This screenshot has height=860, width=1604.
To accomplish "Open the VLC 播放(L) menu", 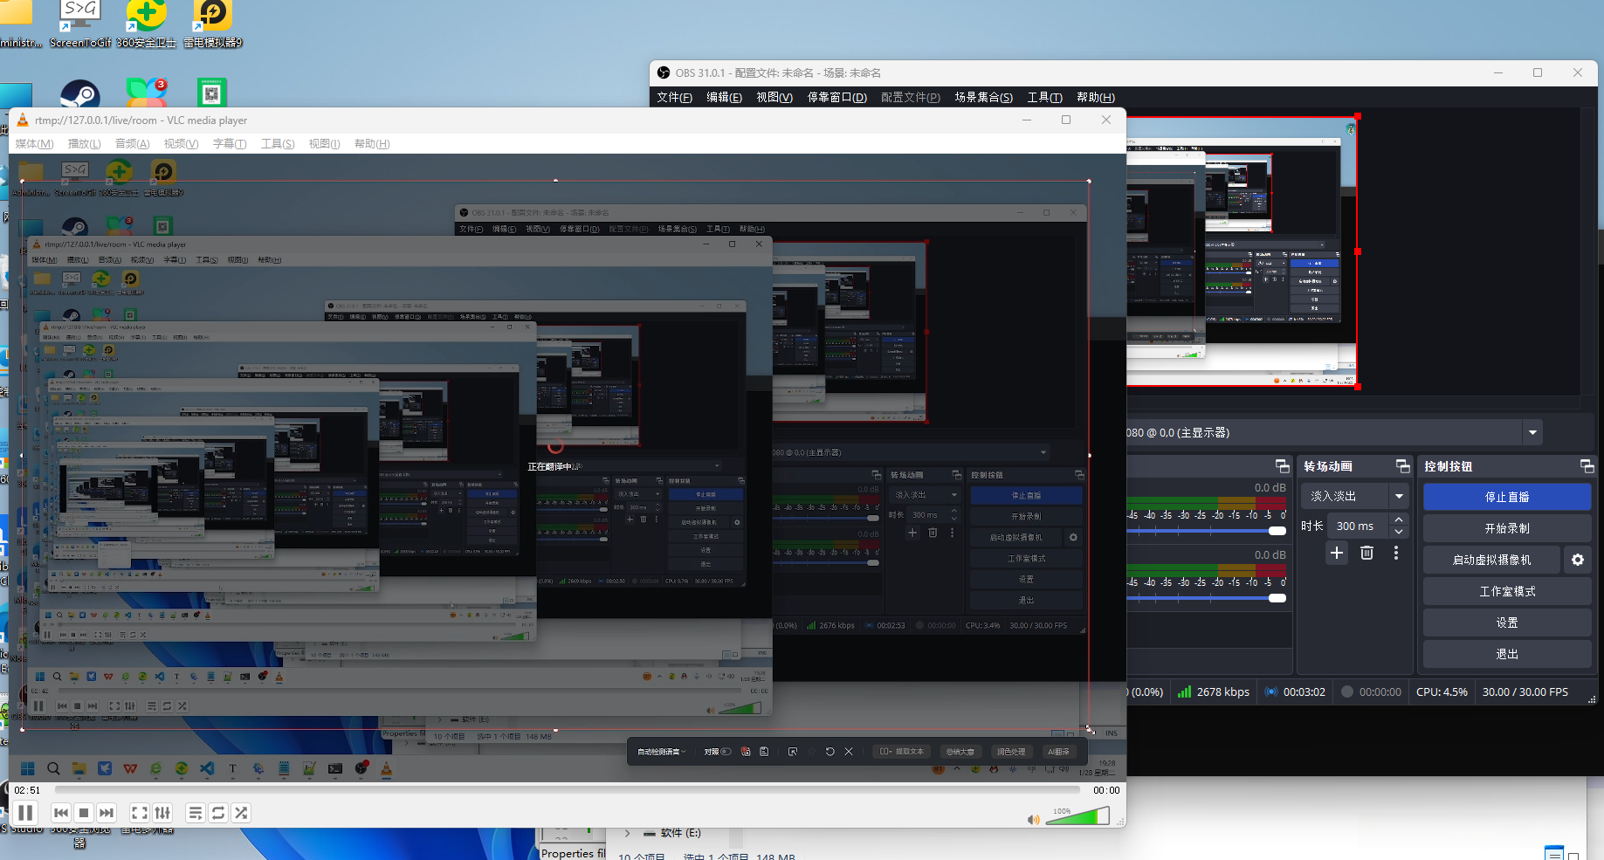I will tap(84, 144).
